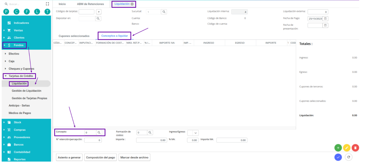
Task: Click the green add plus button
Action: coord(338,148)
